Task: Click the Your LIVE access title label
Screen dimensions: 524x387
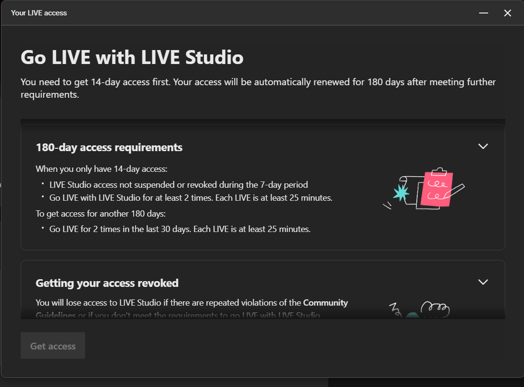Action: click(x=39, y=13)
